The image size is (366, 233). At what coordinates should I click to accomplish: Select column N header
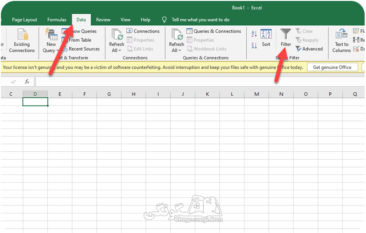(x=281, y=94)
